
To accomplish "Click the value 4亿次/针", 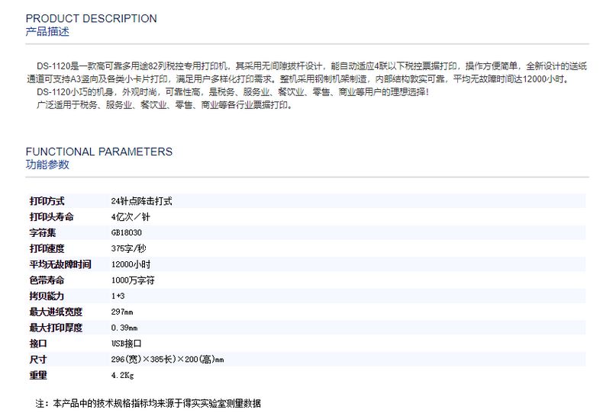I will click(131, 217).
